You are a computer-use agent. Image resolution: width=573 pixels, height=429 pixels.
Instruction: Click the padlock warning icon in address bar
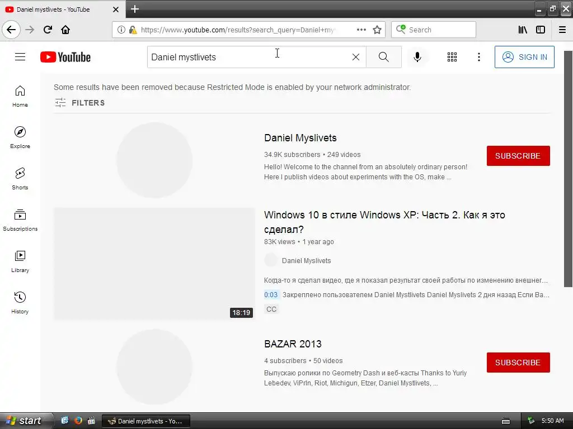coord(133,30)
